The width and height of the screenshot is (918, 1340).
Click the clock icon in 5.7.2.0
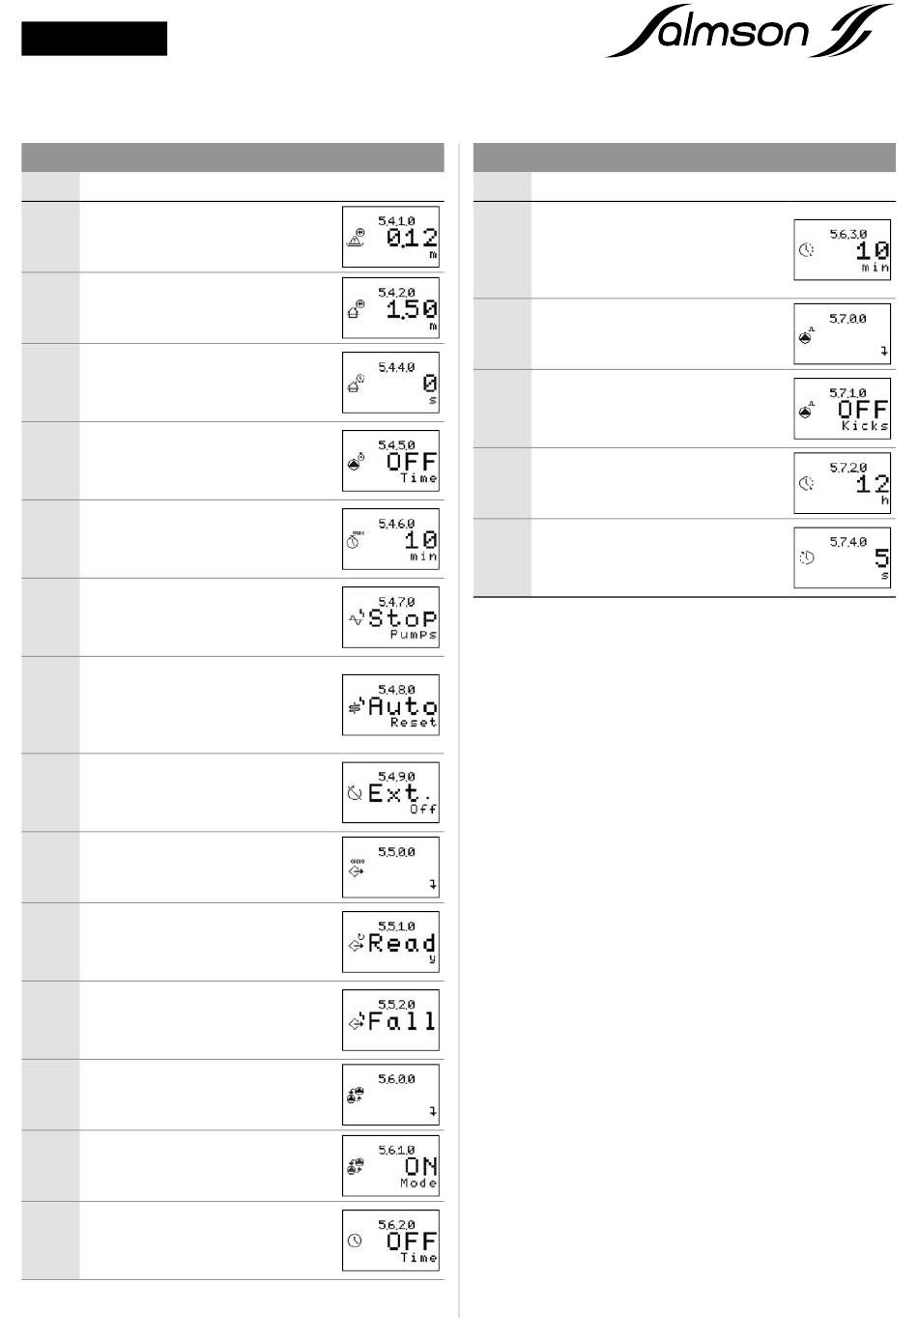(x=807, y=481)
